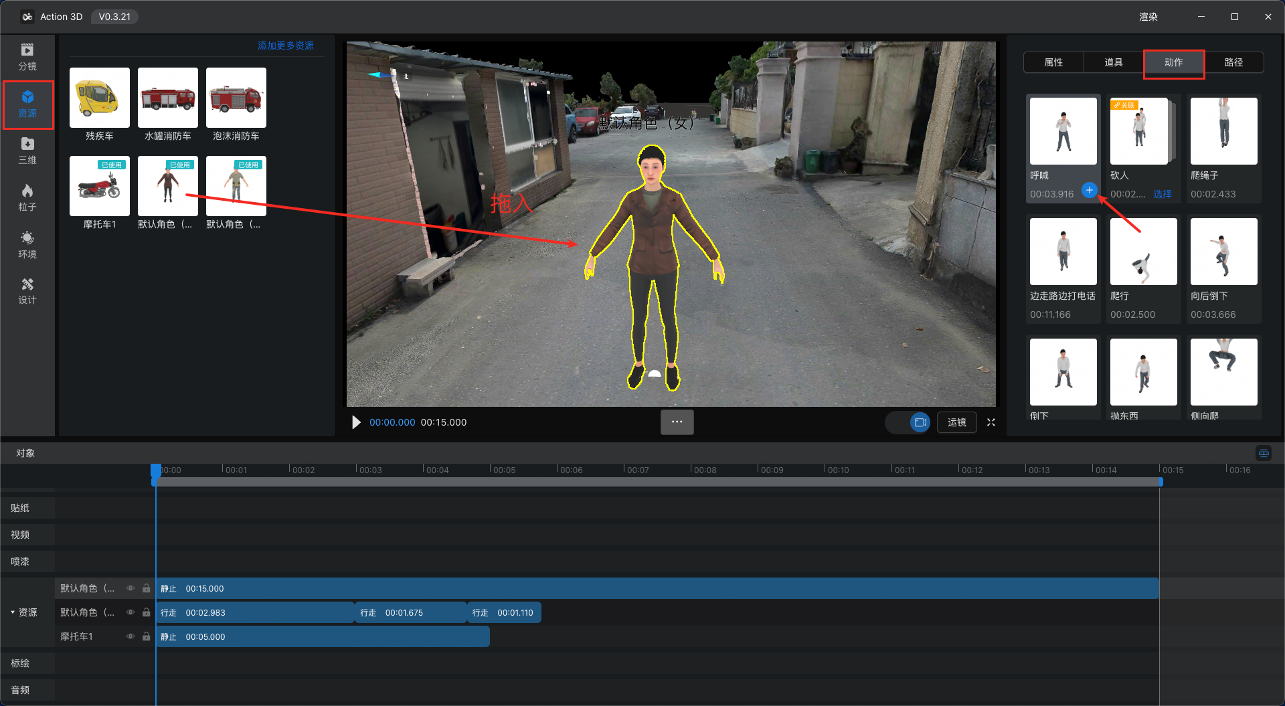Select the 残疾车 vehicle thumbnail
Viewport: 1285px width, 706px height.
pyautogui.click(x=100, y=98)
